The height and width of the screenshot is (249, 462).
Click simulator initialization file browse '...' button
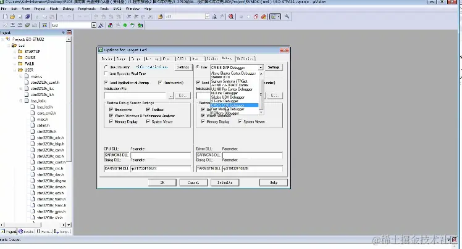pos(171,96)
